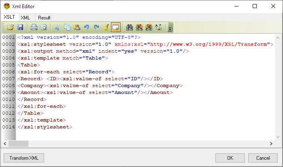
Task: Paste from clipboard icon
Action: [77, 27]
